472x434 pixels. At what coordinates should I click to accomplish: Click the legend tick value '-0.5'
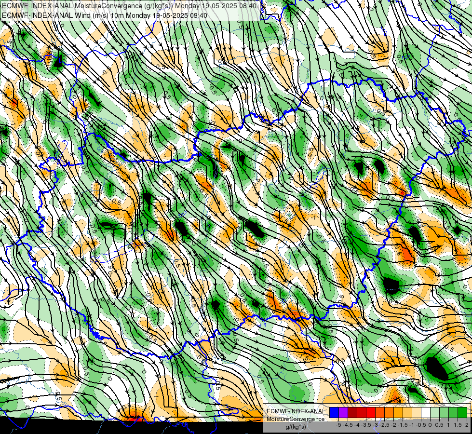421,425
